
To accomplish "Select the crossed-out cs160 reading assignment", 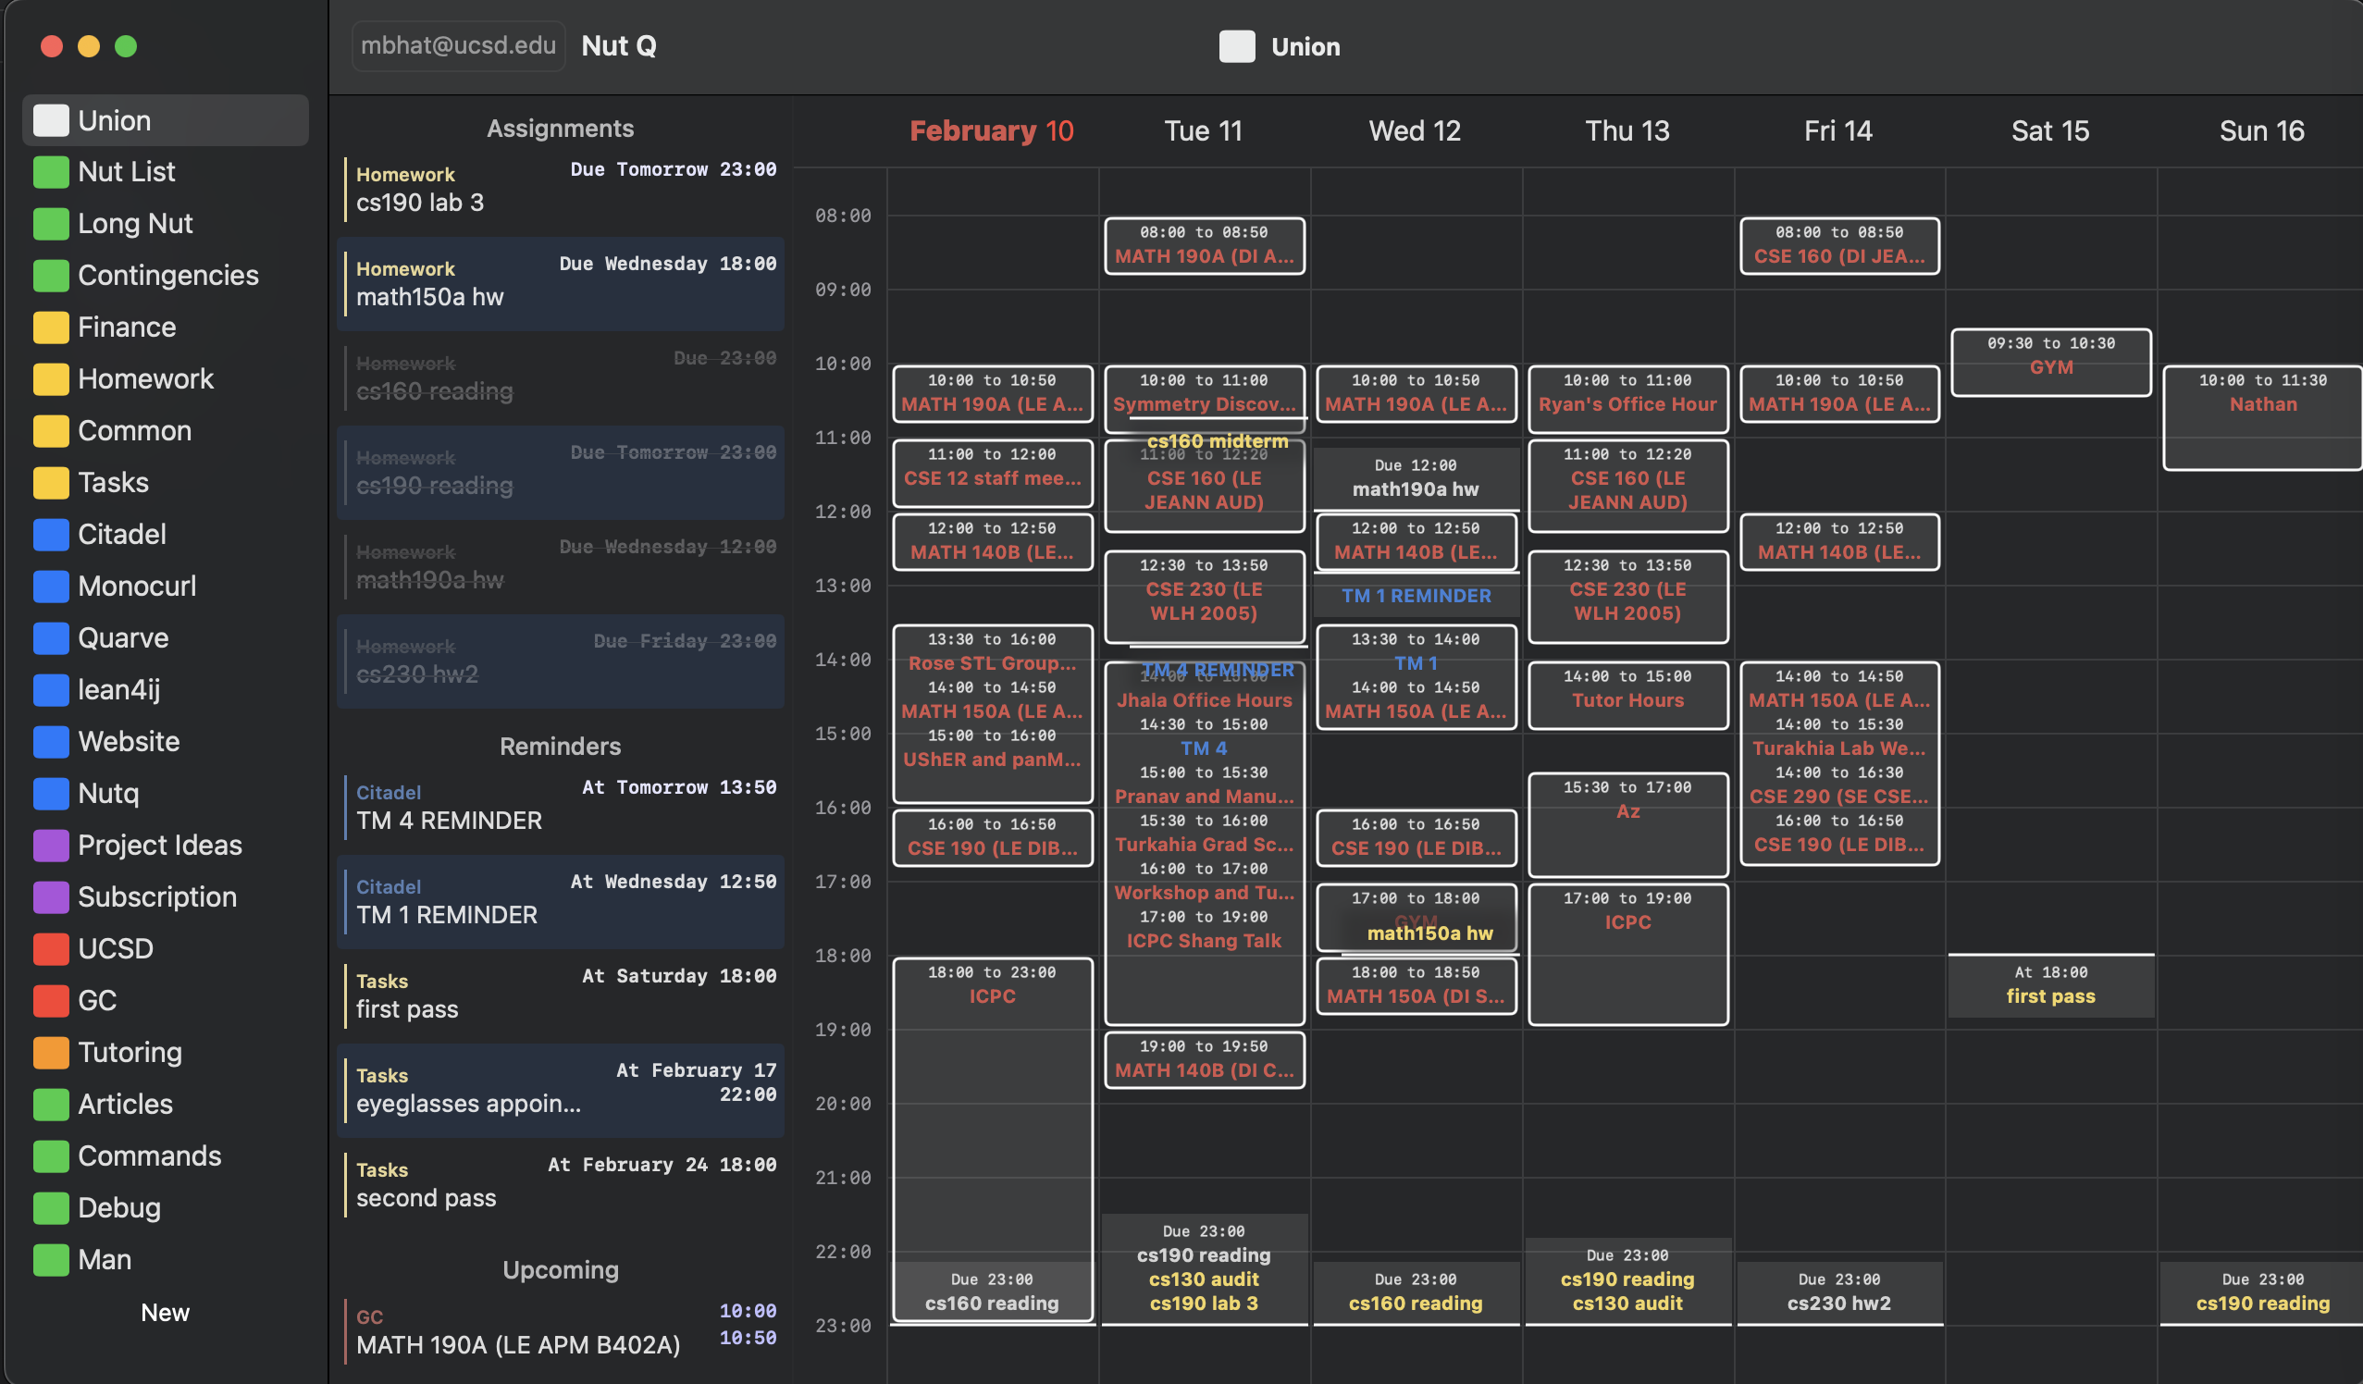I will click(561, 377).
